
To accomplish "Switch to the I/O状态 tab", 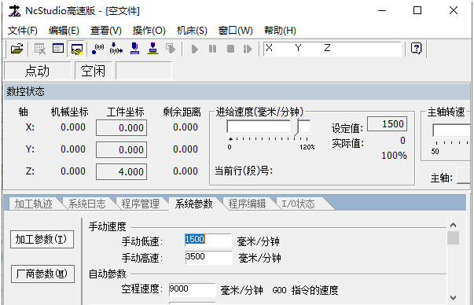I will 299,204.
